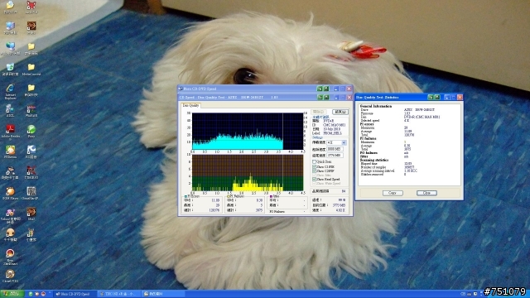The height and width of the screenshot is (298, 530).
Task: Open the green Foxy desktop shortcut
Action: 31,132
